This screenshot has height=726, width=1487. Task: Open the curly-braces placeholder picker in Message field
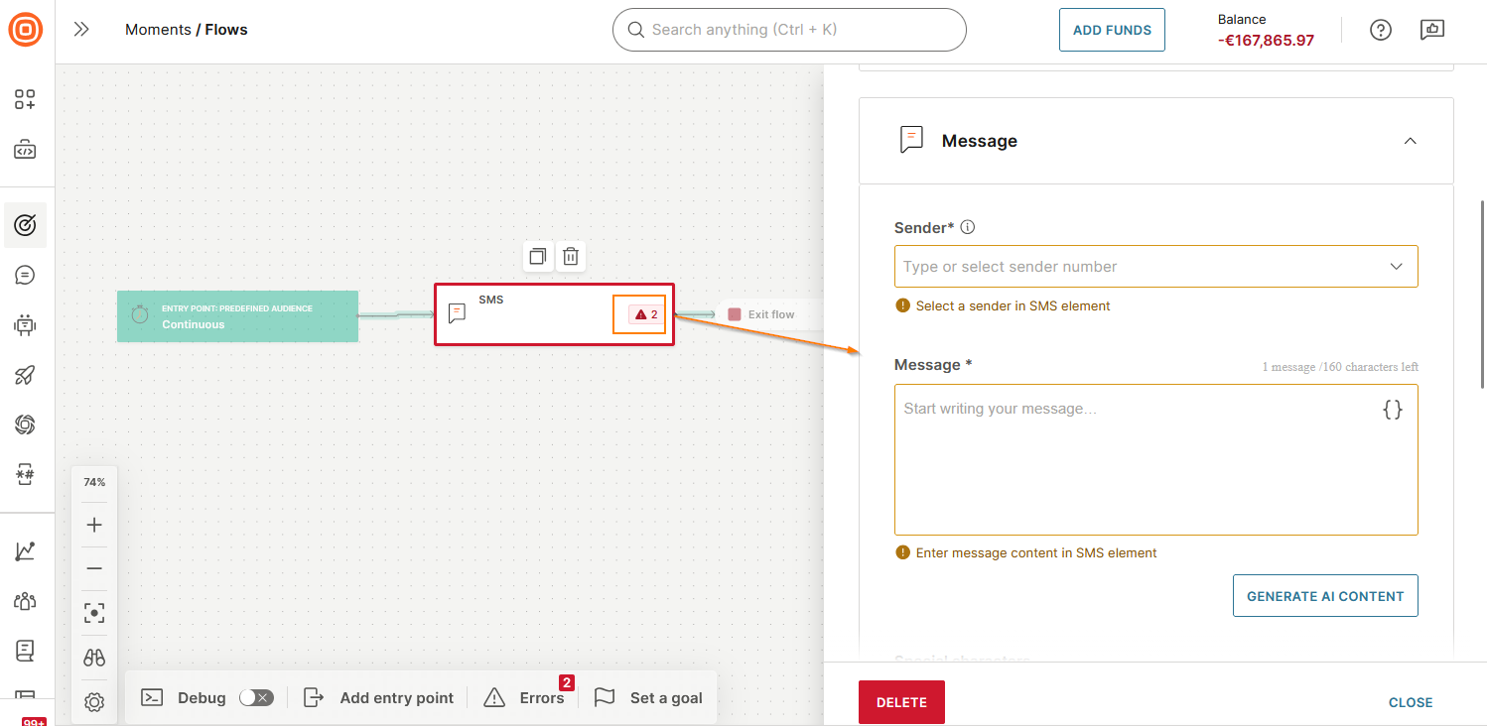[1393, 408]
